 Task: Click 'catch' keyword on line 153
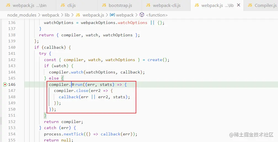point(50,128)
